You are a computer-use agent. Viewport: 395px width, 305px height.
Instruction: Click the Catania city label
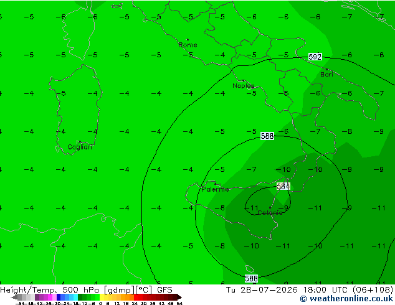(x=270, y=213)
